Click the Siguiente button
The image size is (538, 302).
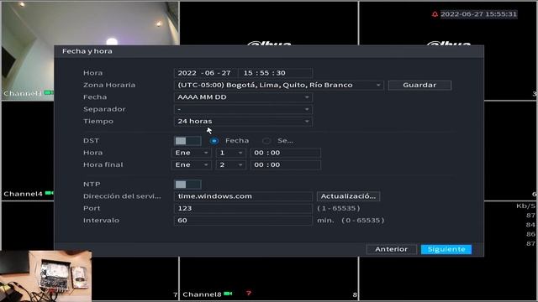point(446,249)
